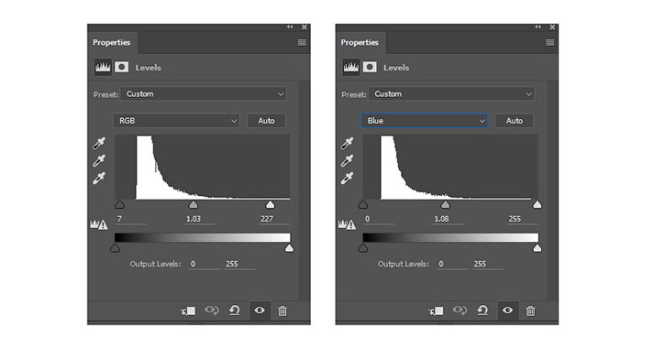Clip adjustment to layer in Blue panel
The image size is (665, 348).
coord(436,311)
